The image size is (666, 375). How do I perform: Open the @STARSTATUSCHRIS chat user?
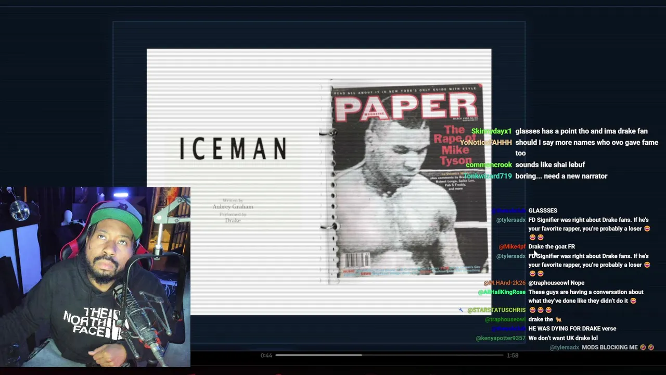(x=496, y=310)
